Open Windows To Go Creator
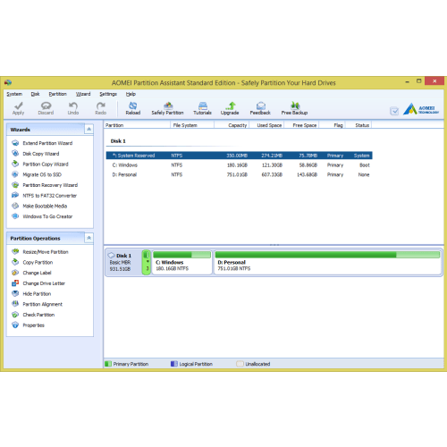The width and height of the screenshot is (447, 447). [47, 216]
